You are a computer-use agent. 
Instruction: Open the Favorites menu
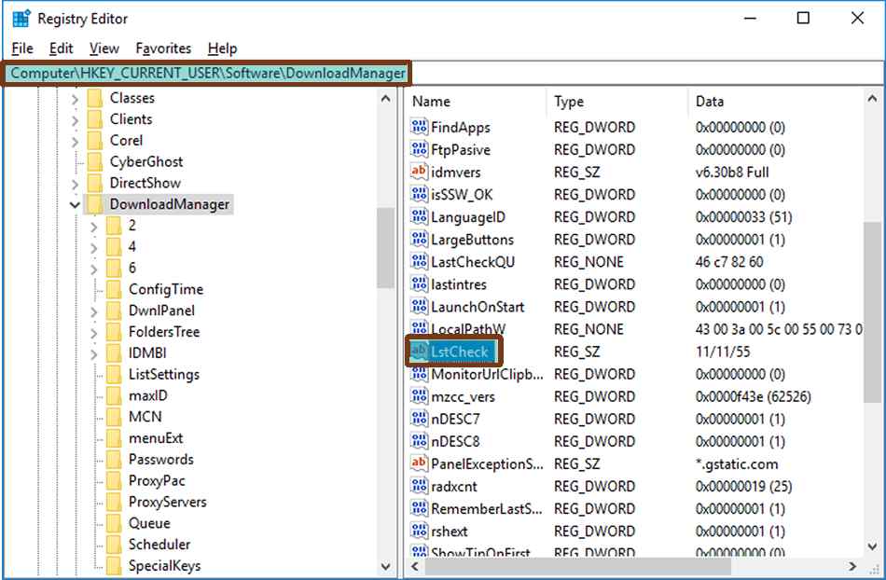162,48
